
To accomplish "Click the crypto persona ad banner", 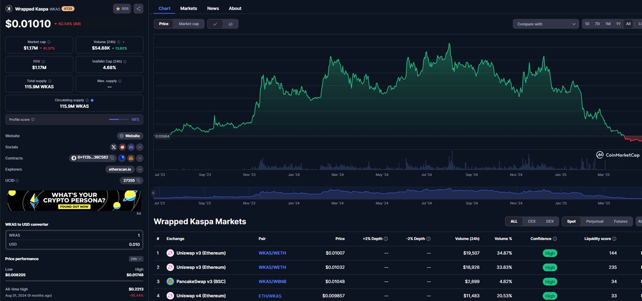I will [74, 200].
